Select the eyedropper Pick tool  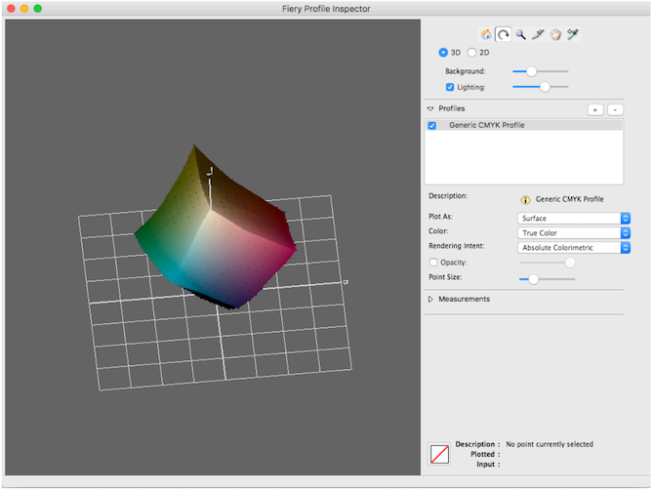(573, 34)
